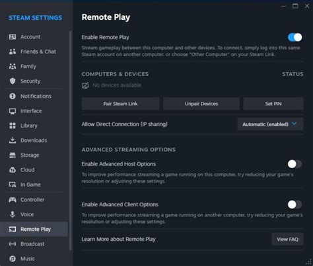Click the Voice microphone icon
The image size is (313, 266).
click(x=13, y=214)
